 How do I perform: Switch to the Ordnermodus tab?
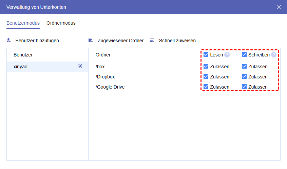pos(61,23)
